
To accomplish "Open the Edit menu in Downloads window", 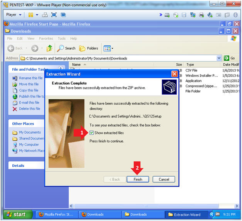I will pyautogui.click(x=20, y=39).
